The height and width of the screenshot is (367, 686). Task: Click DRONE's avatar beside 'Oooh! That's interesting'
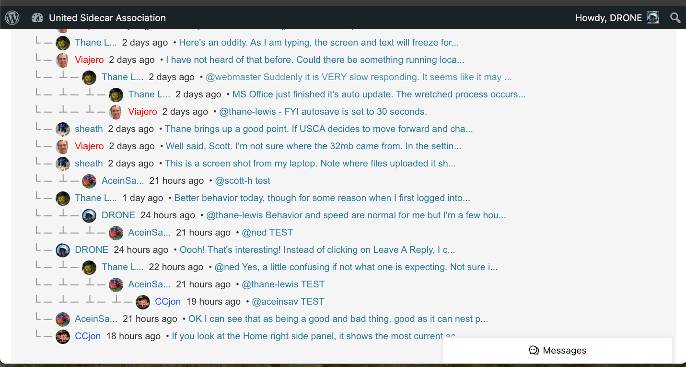pos(63,250)
